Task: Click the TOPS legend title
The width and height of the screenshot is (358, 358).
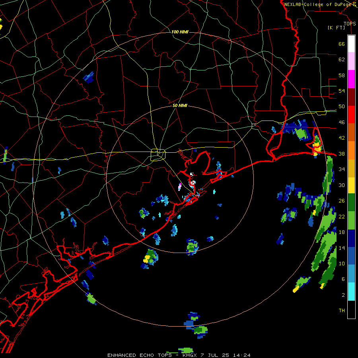Action: pyautogui.click(x=350, y=23)
